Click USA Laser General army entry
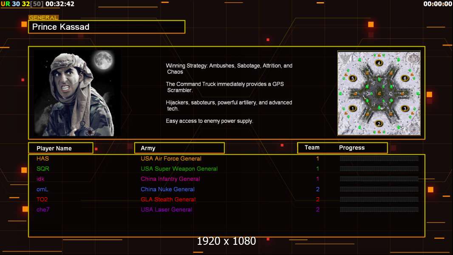Viewport: 453px width, 255px height. (167, 210)
